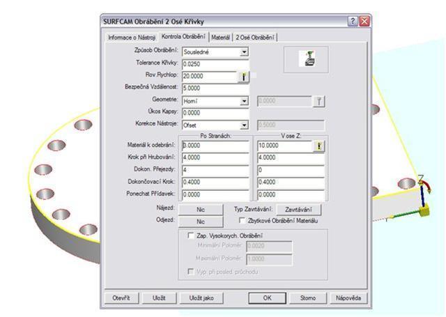Click the Otevřít button

point(121,298)
